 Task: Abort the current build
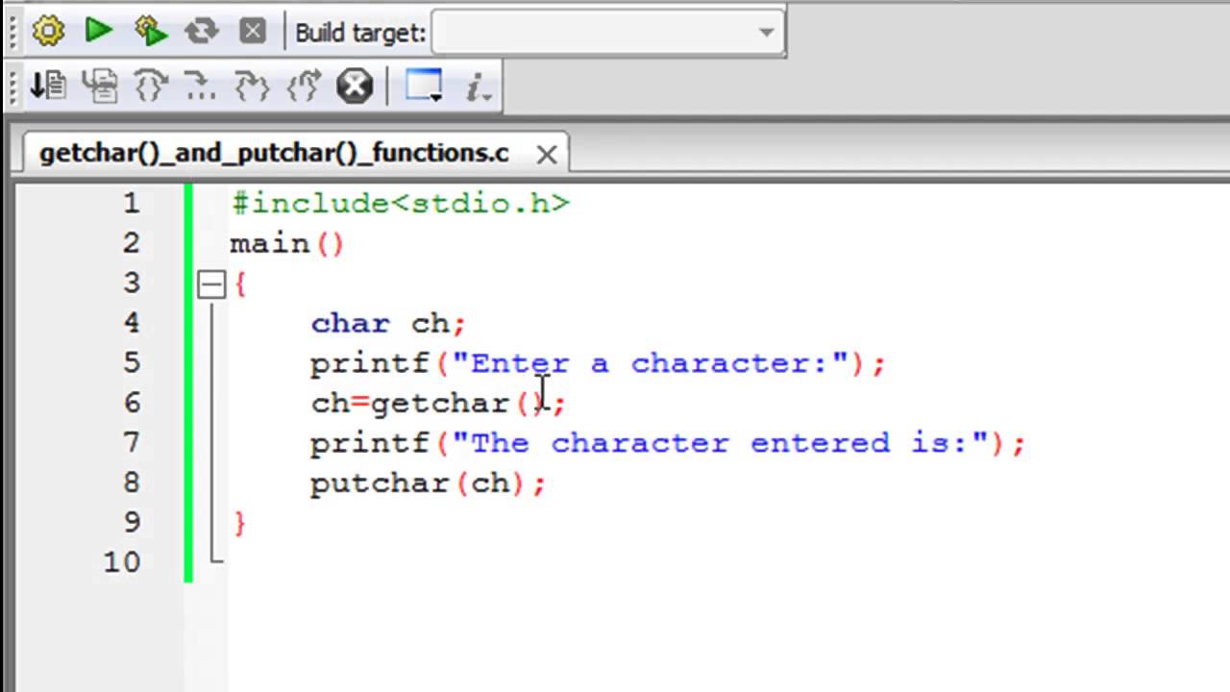pyautogui.click(x=252, y=31)
